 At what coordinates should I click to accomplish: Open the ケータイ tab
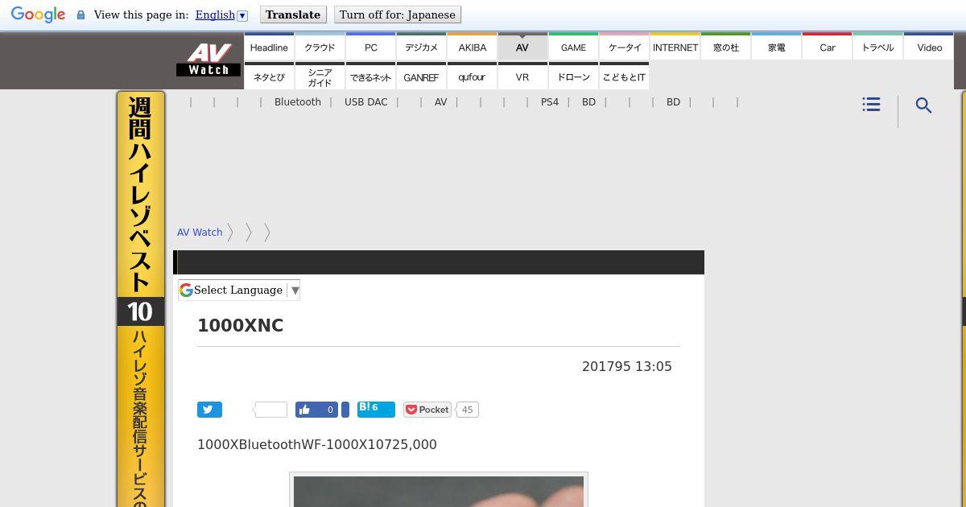click(624, 47)
